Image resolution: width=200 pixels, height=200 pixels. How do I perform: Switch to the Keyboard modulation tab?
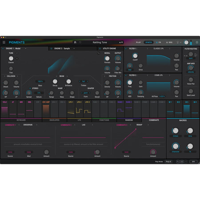tap(21, 120)
